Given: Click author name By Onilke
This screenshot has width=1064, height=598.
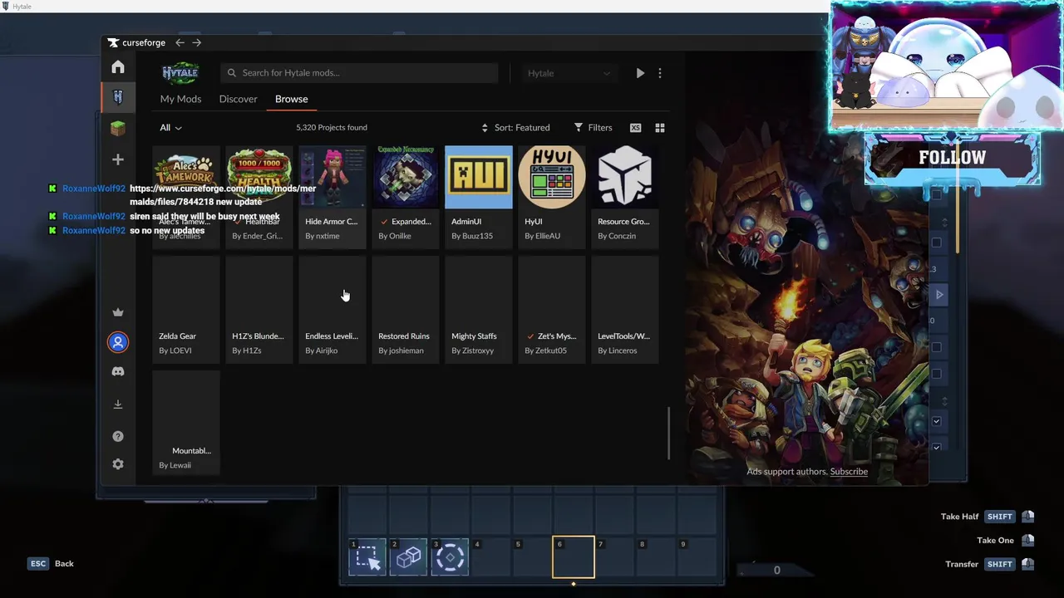Looking at the screenshot, I should [395, 236].
